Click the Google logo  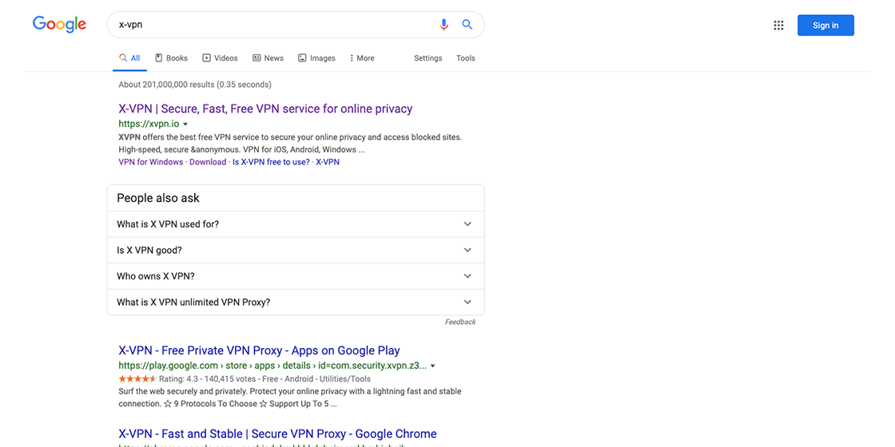pyautogui.click(x=59, y=25)
